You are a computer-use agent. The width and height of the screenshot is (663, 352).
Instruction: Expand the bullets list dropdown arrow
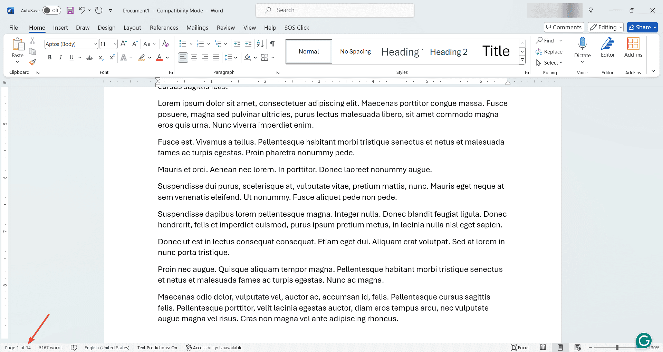[x=191, y=44]
